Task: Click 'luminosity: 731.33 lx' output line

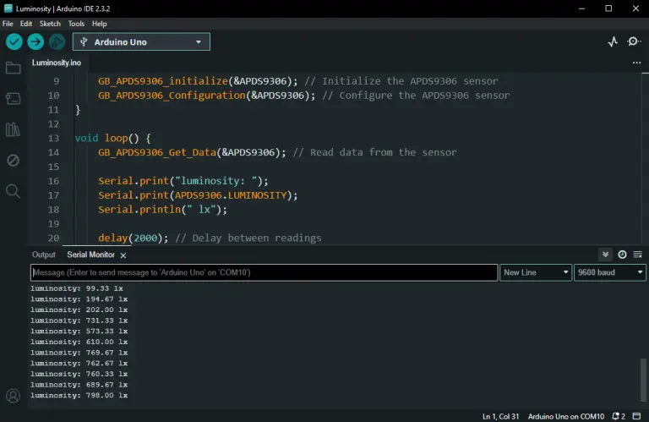Action: pos(79,321)
